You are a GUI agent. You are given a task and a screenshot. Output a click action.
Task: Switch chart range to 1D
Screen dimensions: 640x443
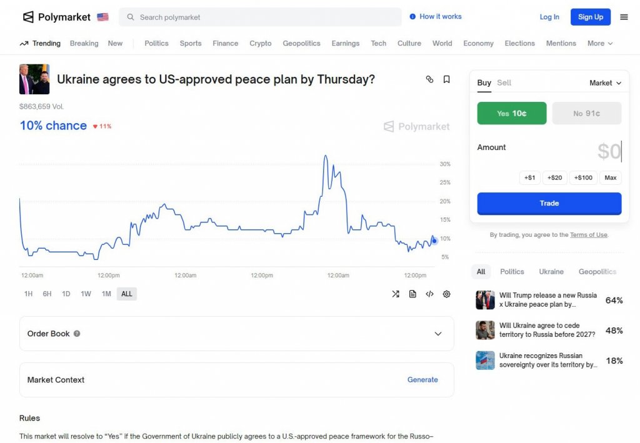(66, 294)
